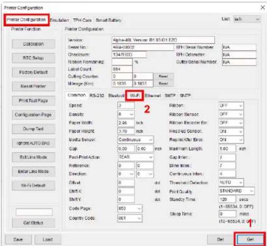Click inside the Paper Width field
The width and height of the screenshot is (267, 246).
(126, 123)
